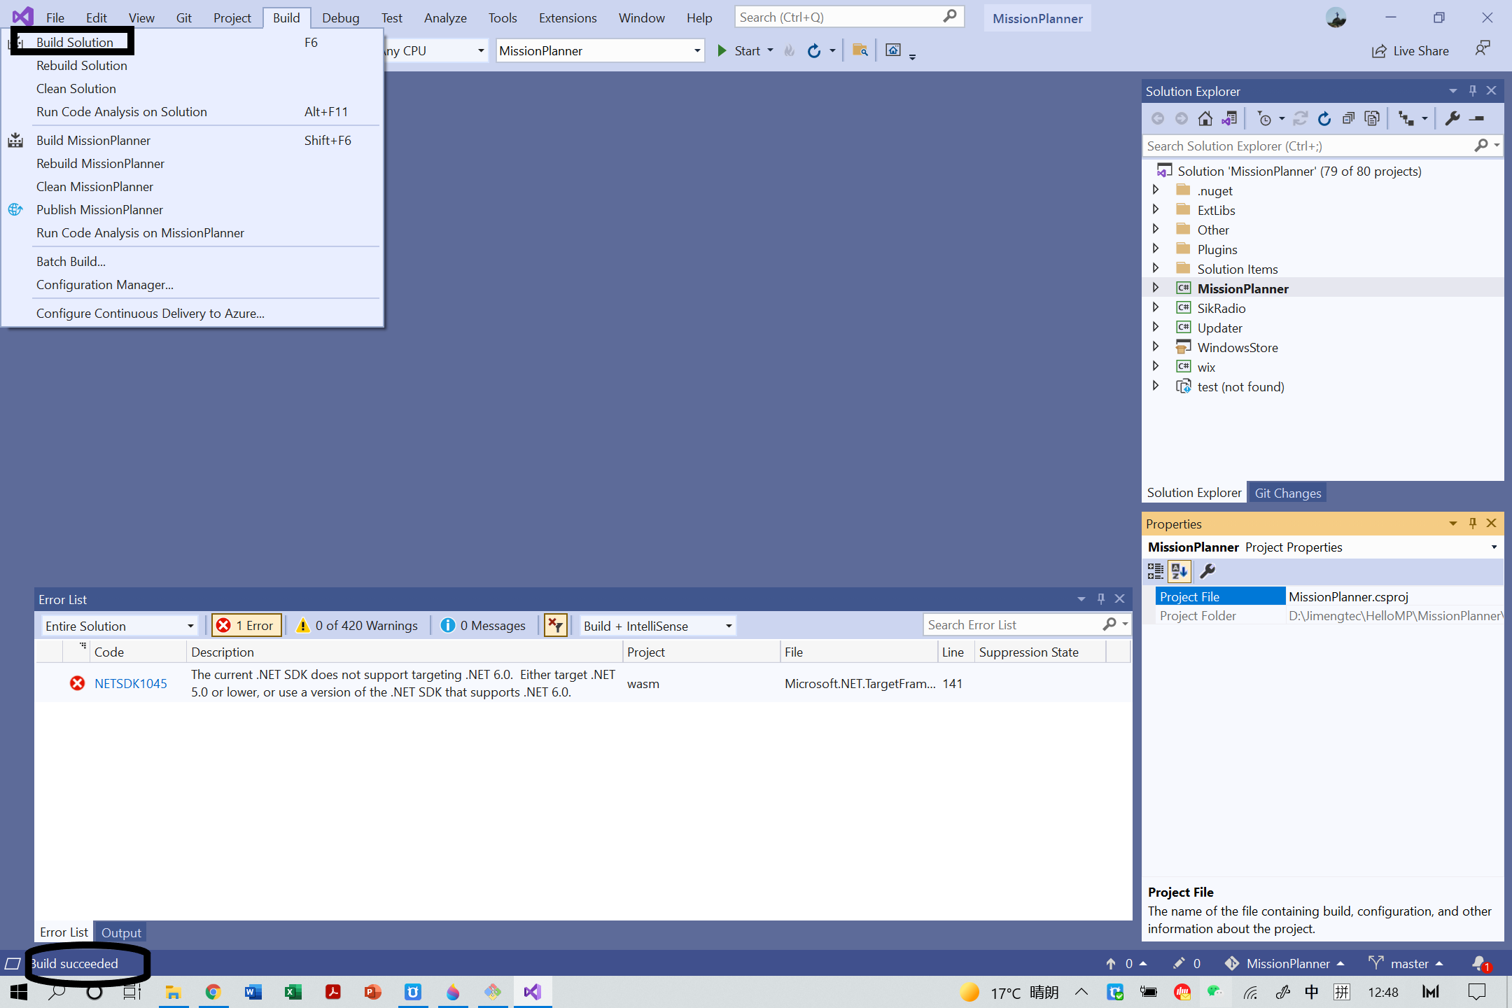Click the Alphabetical sort icon in Properties
This screenshot has height=1008, width=1512.
click(x=1179, y=571)
